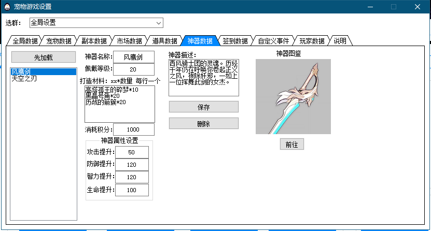Open the 选群 dropdown list
This screenshot has height=231, width=431.
(159, 23)
